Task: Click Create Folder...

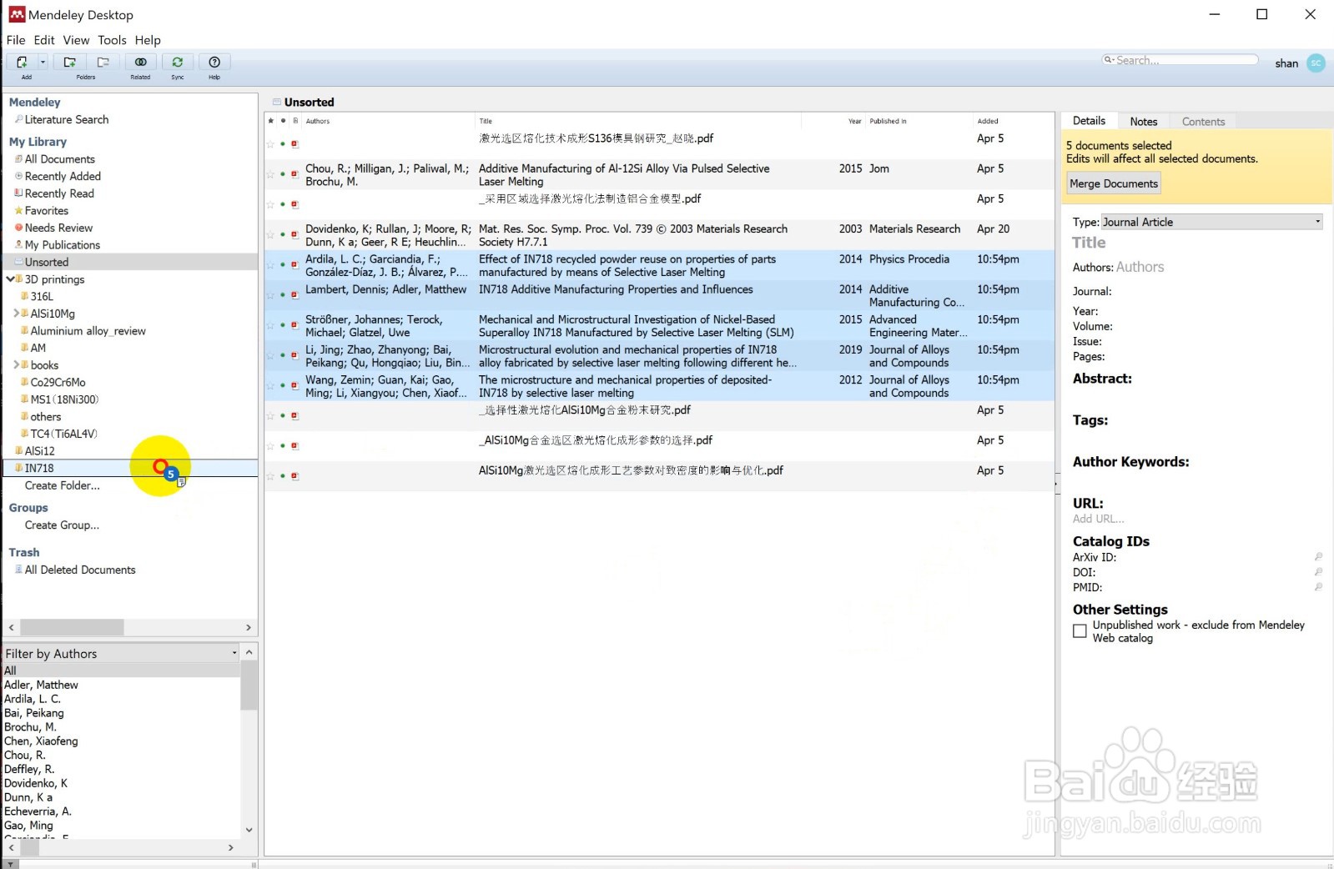Action: [x=62, y=485]
